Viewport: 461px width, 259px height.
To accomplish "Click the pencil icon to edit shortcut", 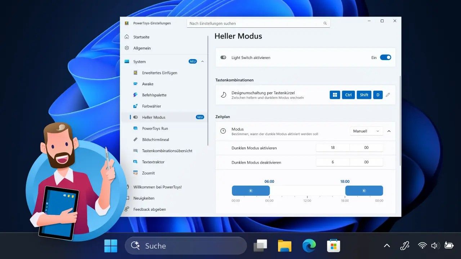I will pos(388,95).
